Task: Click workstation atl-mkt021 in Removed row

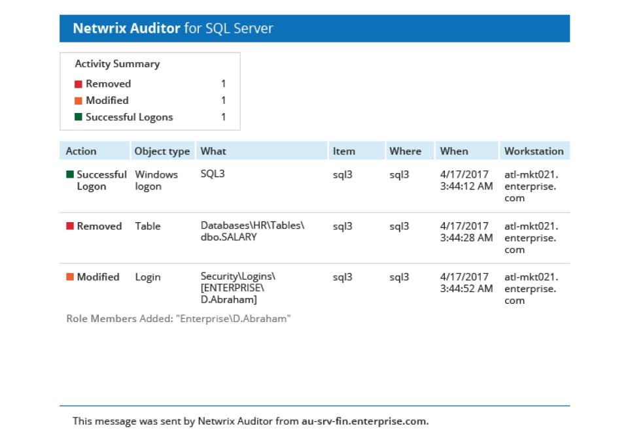Action: click(531, 238)
